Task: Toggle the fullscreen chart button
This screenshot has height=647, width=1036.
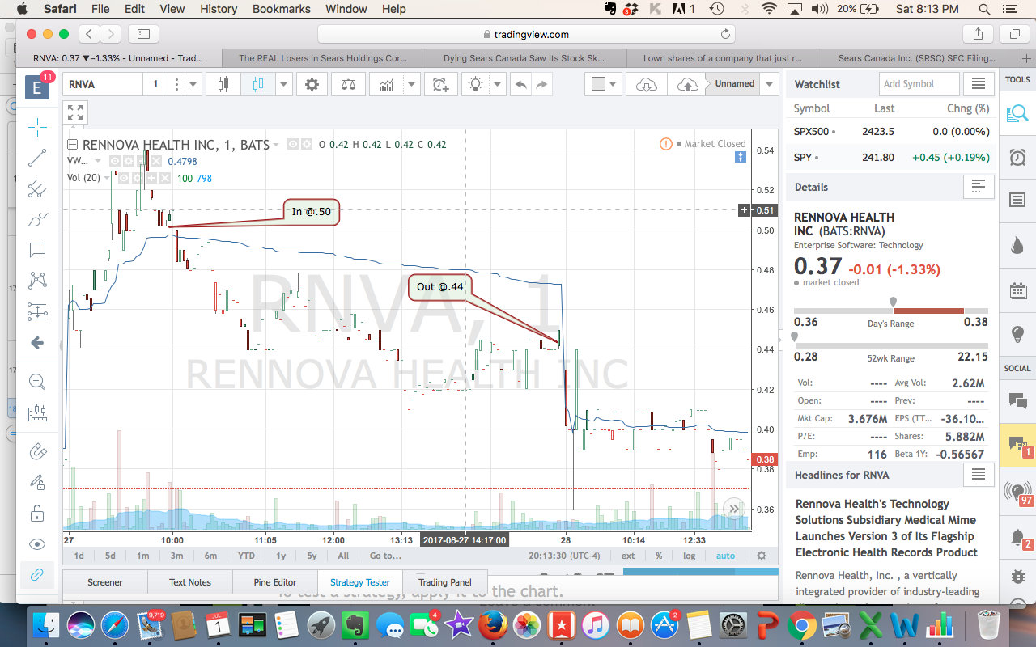Action: [75, 112]
